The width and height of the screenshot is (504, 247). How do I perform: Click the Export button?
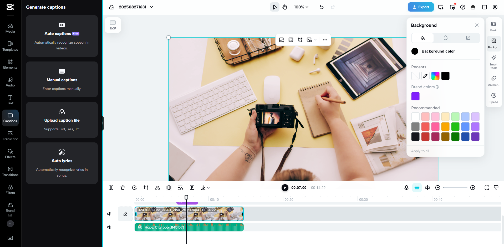coord(420,7)
